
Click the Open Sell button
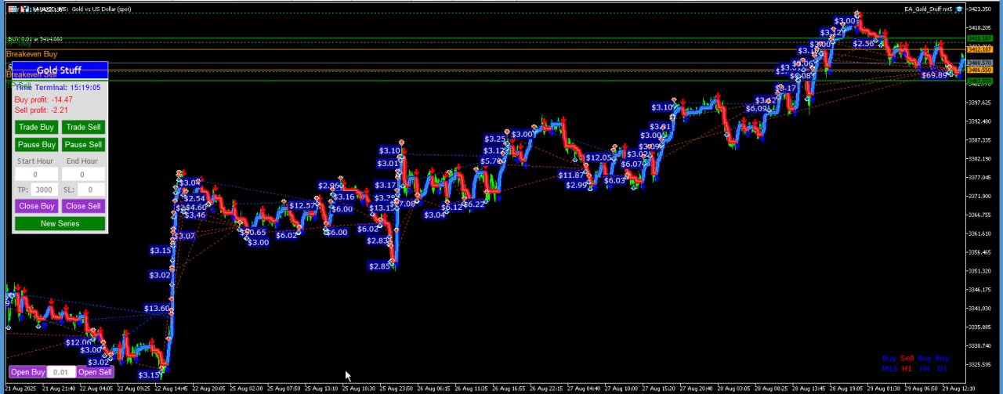95,372
